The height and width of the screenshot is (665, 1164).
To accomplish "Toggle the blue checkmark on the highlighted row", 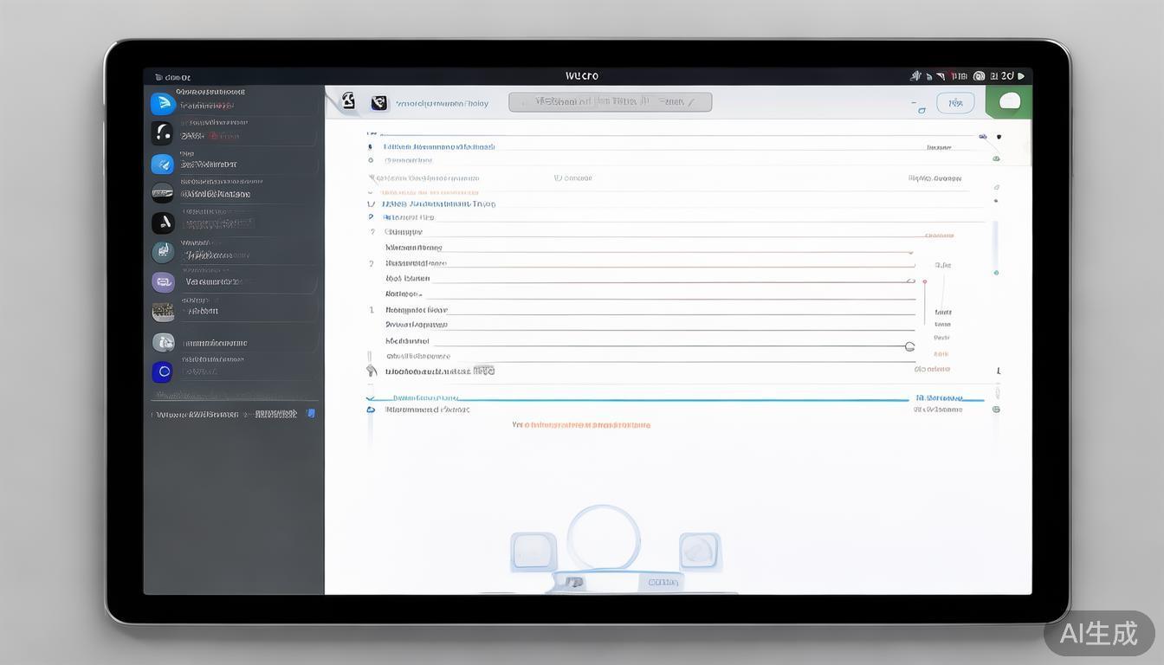I will point(371,398).
